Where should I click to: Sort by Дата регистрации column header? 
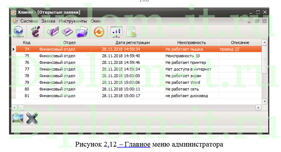pos(133,42)
